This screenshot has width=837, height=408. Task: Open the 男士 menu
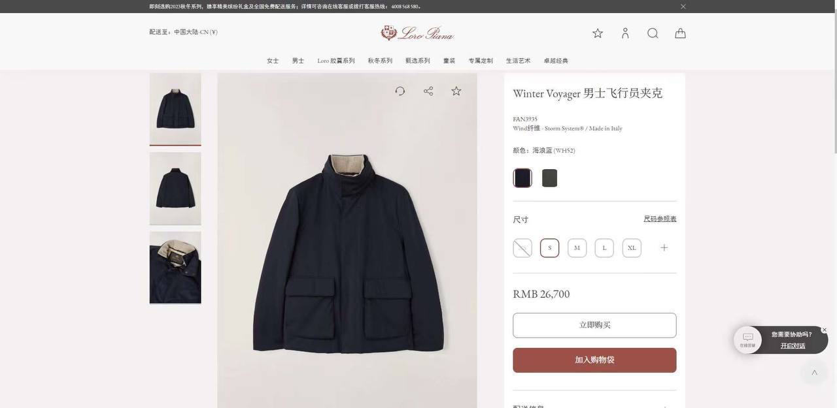point(298,61)
